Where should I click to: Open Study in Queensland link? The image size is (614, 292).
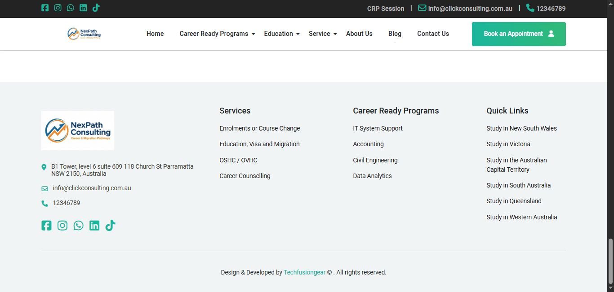[x=514, y=201]
